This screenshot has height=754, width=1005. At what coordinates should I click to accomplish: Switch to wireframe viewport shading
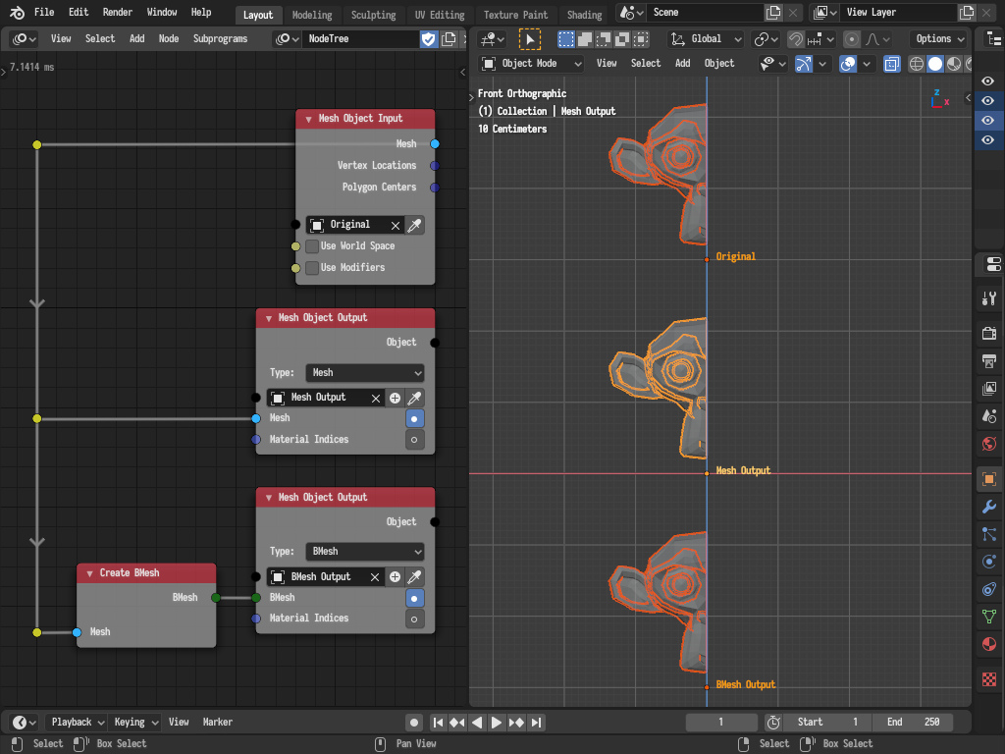click(917, 64)
